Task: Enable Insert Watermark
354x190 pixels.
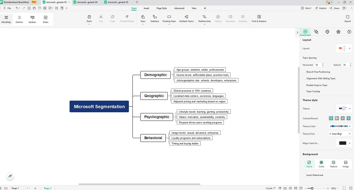Action: [304, 175]
